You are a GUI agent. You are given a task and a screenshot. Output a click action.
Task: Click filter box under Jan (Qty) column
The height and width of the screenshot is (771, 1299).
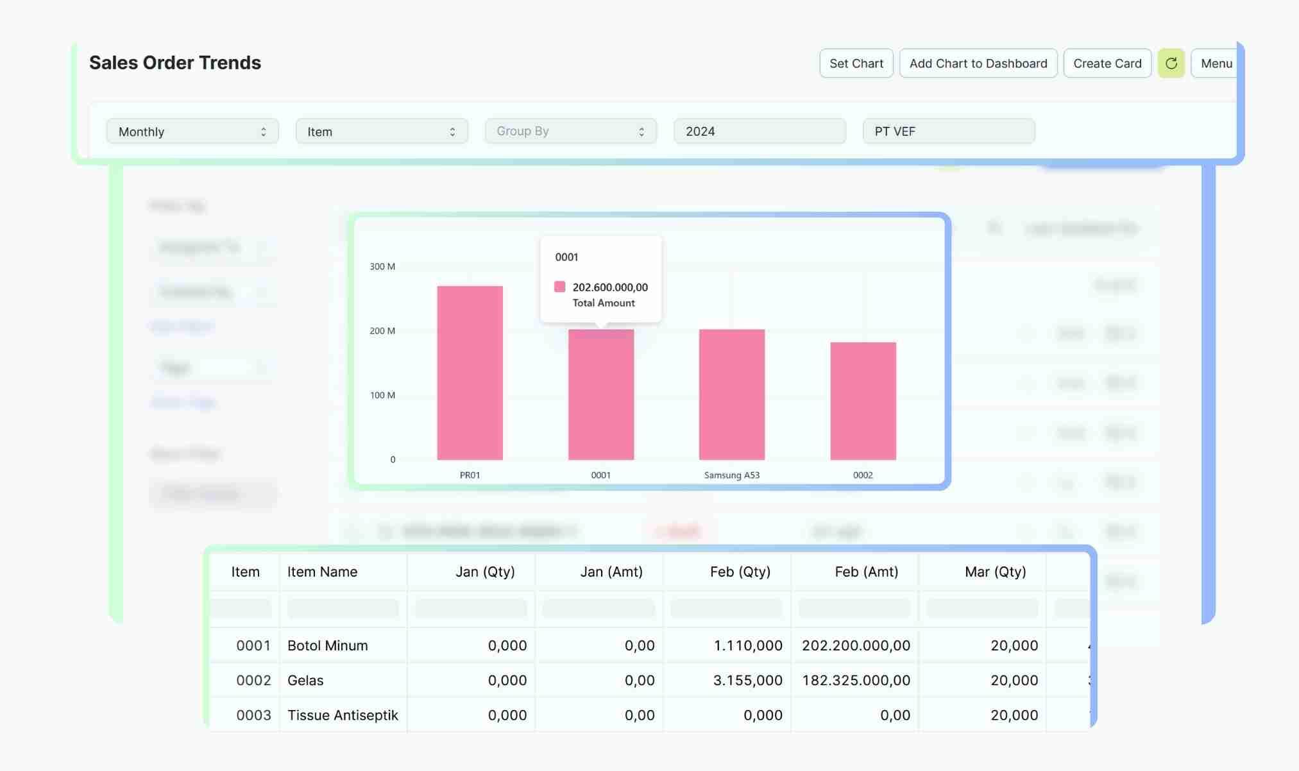click(x=471, y=608)
